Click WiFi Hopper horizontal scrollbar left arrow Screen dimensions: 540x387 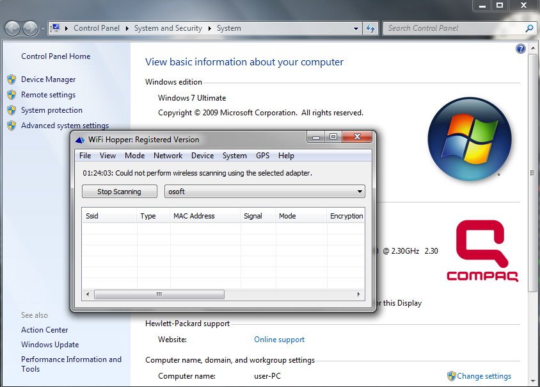click(x=88, y=294)
